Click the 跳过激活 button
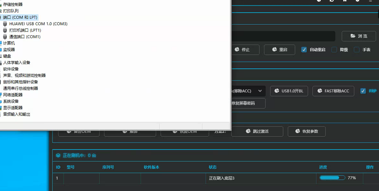 [x=257, y=131]
